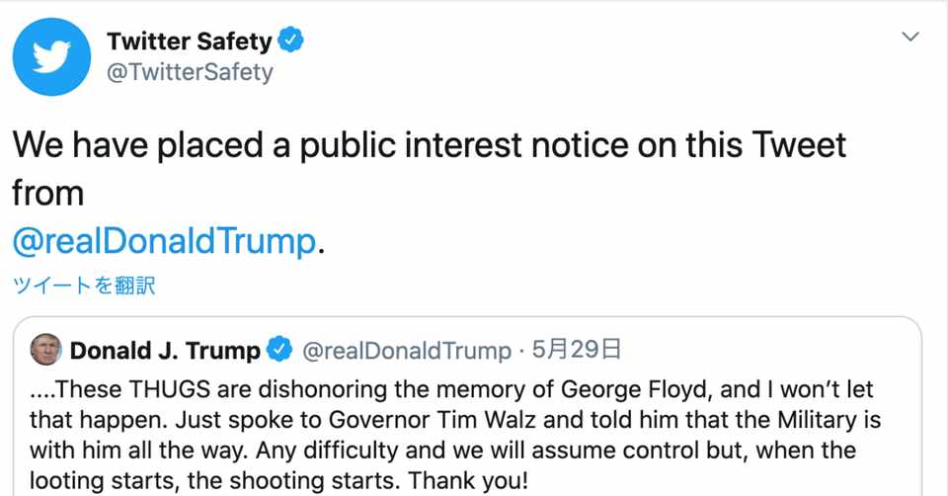This screenshot has width=948, height=496.
Task: Expand the tweet options chevron menu
Action: [910, 38]
